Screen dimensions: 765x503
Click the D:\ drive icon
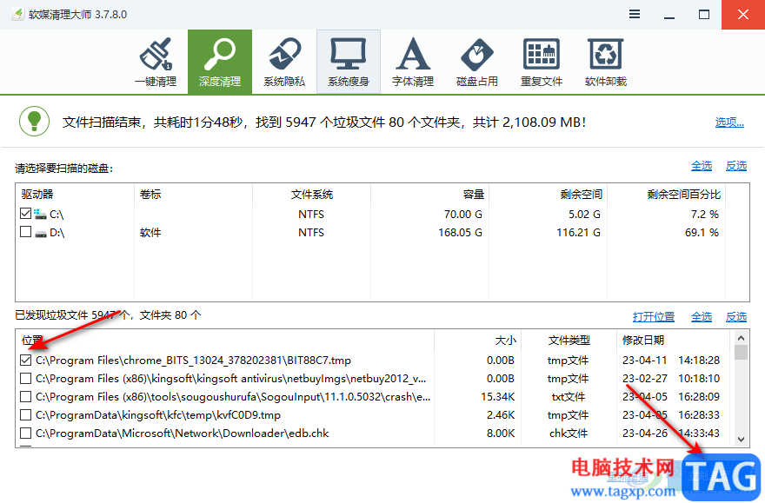click(x=41, y=233)
